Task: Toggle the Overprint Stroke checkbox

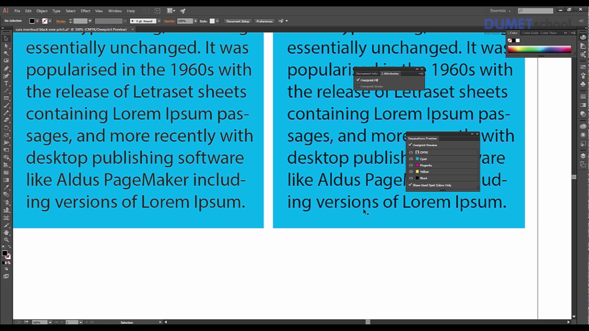Action: [358, 86]
